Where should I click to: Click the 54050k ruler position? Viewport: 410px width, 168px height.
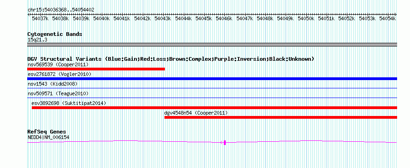click(x=306, y=18)
